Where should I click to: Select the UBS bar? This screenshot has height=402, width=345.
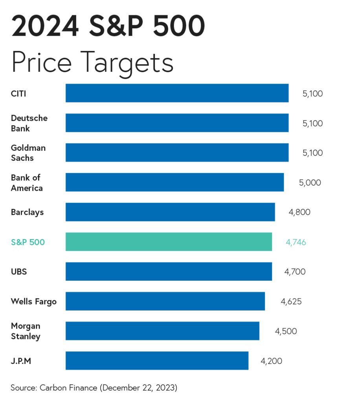(x=169, y=272)
